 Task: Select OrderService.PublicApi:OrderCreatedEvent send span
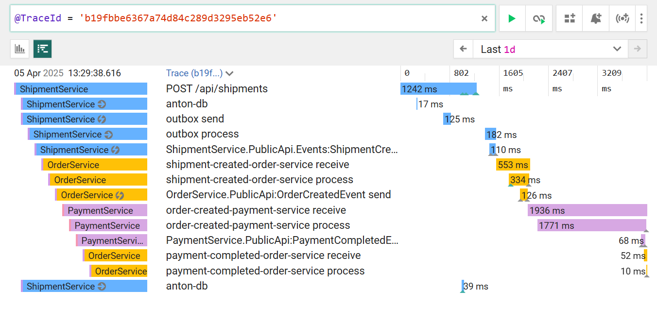[x=278, y=195]
